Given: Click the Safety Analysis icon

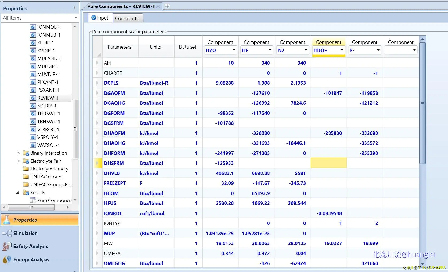Looking at the screenshot, I should (7, 246).
